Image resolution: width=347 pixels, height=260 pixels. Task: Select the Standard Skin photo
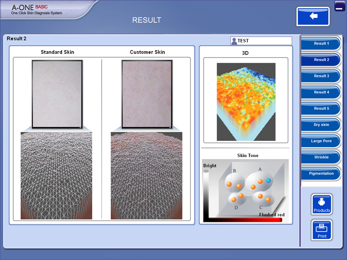click(57, 94)
